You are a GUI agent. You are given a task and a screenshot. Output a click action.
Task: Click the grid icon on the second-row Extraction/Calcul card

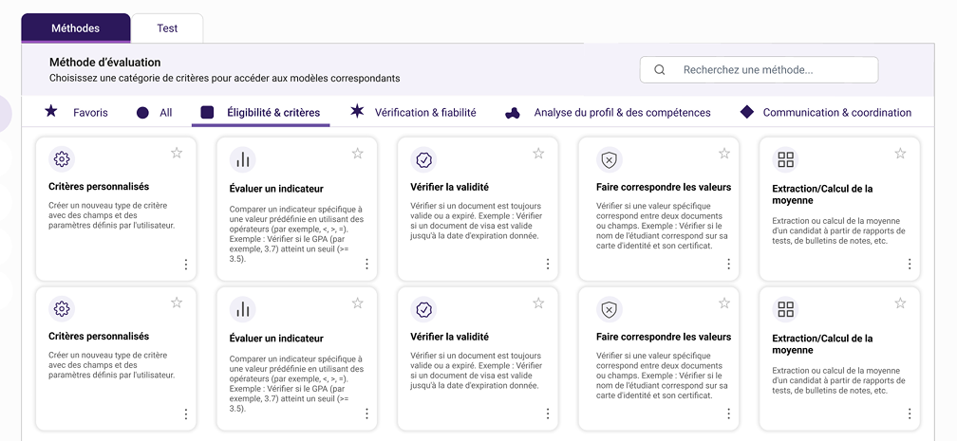pos(785,309)
